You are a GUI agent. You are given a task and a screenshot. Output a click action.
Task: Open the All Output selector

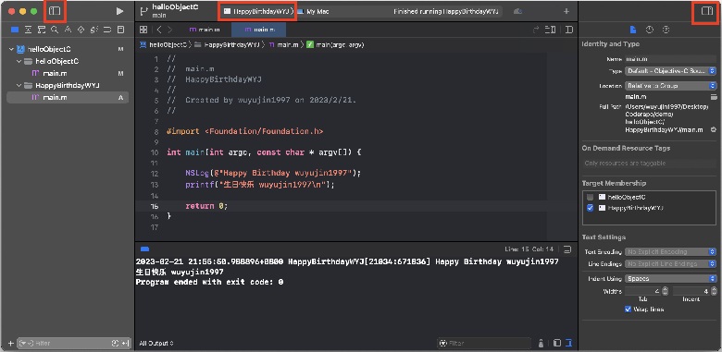(156, 344)
